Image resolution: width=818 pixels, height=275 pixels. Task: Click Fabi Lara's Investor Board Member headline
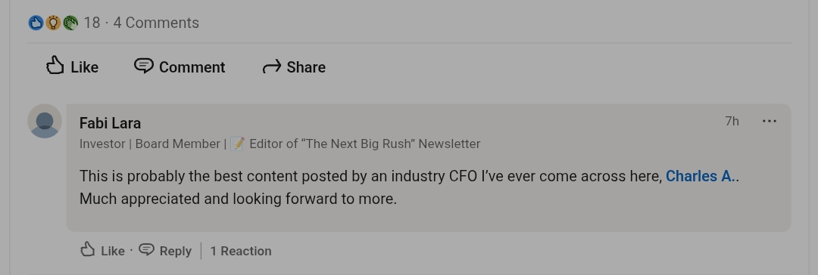(x=279, y=144)
